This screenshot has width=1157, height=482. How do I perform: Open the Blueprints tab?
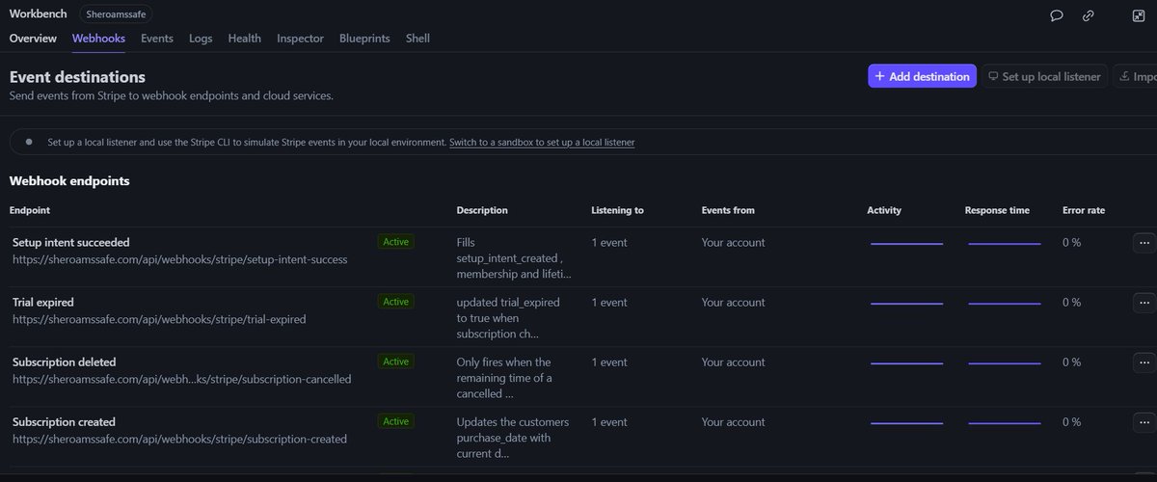point(364,39)
